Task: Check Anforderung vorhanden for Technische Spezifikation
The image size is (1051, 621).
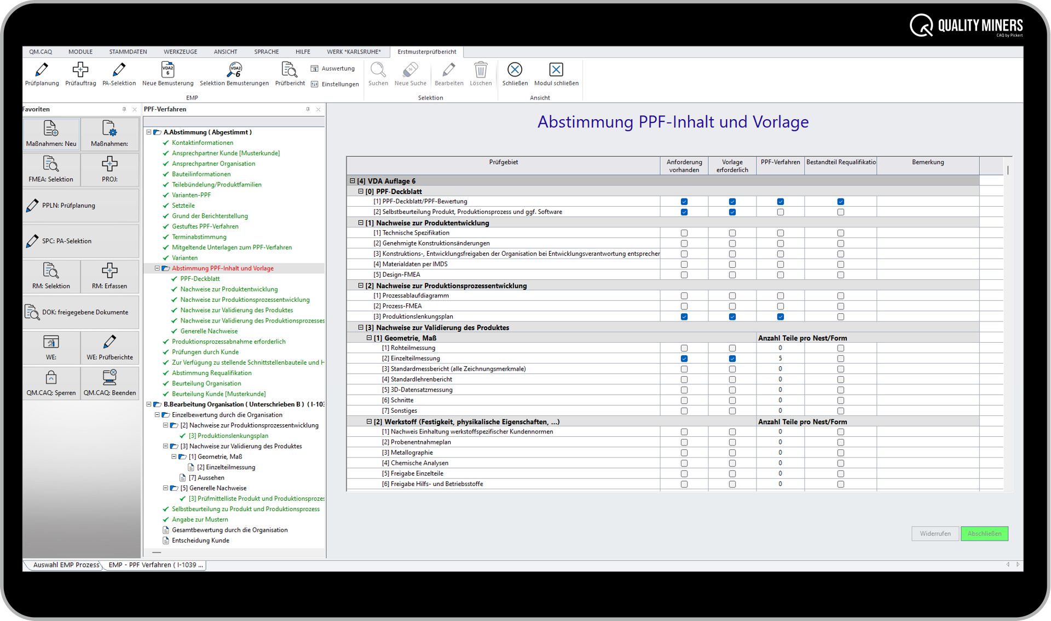Action: (x=684, y=233)
